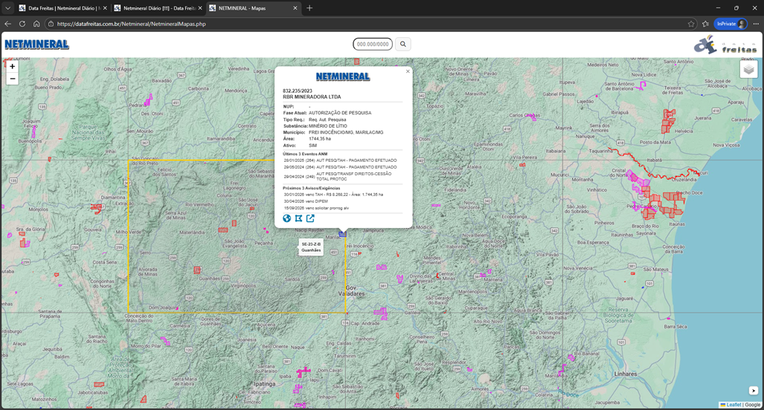The image size is (764, 410).
Task: Click the NETMINERAL logo in header
Action: pos(36,45)
